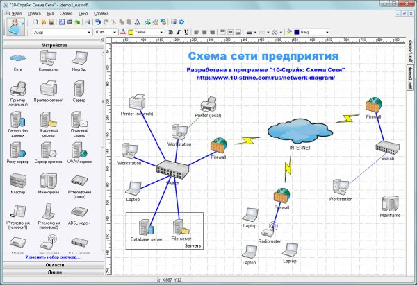Toggle Bold text formatting
417x285 pixels.
pos(170,32)
